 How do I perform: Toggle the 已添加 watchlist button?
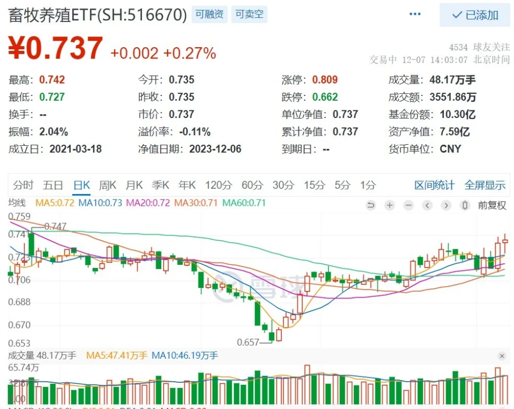pyautogui.click(x=474, y=15)
